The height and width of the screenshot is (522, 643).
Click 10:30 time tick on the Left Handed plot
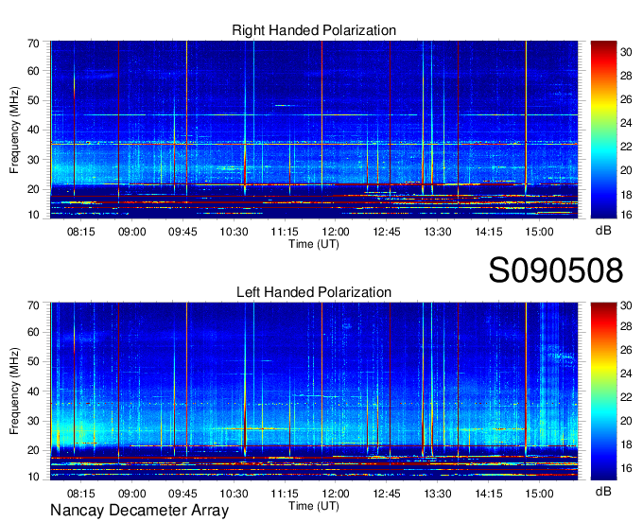click(x=234, y=494)
